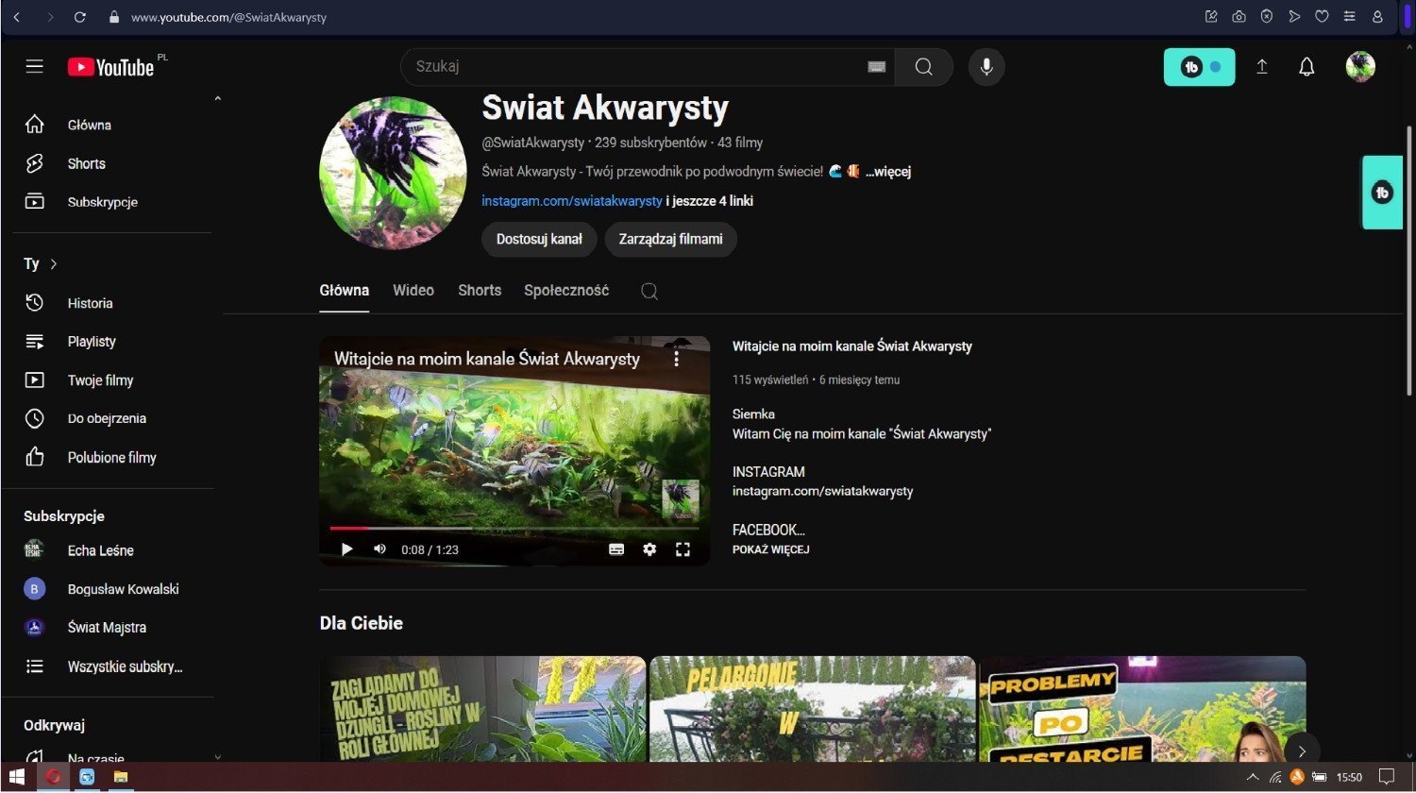Click the pinboard edit icon in address bar
The width and height of the screenshot is (1416, 793).
[x=1211, y=17]
